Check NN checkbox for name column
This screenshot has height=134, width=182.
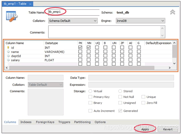(88, 52)
